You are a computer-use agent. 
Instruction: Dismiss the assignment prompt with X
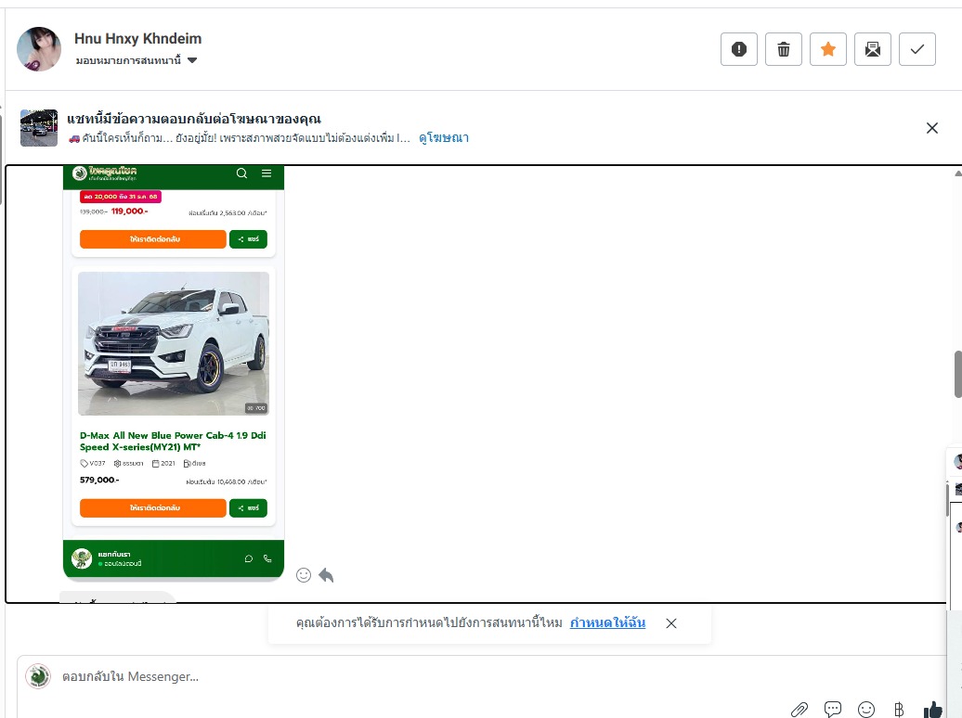click(671, 623)
